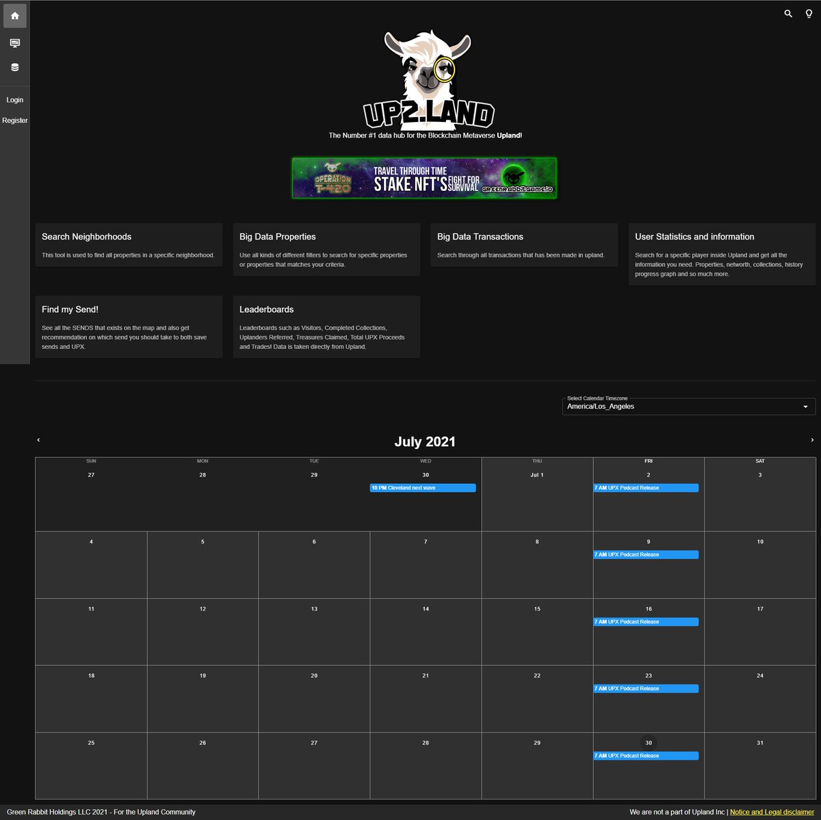Select the July 2021 calendar title
Viewport: 821px width, 820px height.
pyautogui.click(x=425, y=441)
